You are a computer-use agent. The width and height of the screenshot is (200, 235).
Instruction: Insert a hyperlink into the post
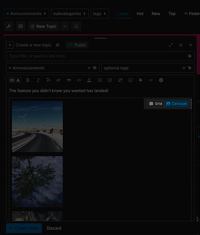59,80
